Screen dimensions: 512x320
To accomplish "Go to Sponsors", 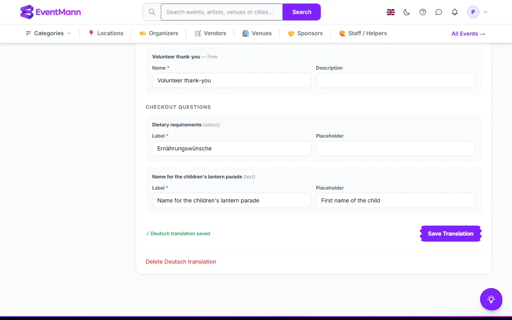I will click(x=305, y=33).
